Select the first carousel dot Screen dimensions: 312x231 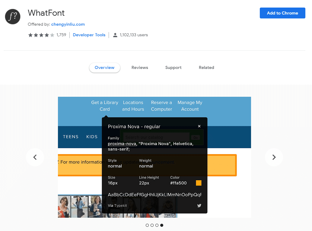(x=147, y=225)
